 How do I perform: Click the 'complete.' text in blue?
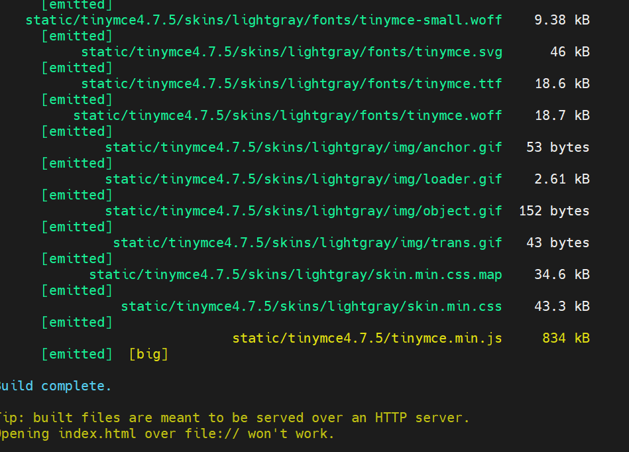click(x=76, y=386)
